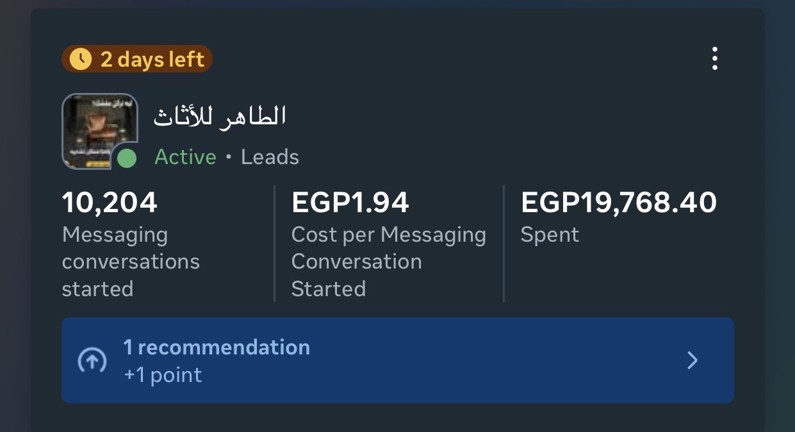Open the campaign name الطاهر للأثاث
This screenshot has height=432, width=795.
220,116
